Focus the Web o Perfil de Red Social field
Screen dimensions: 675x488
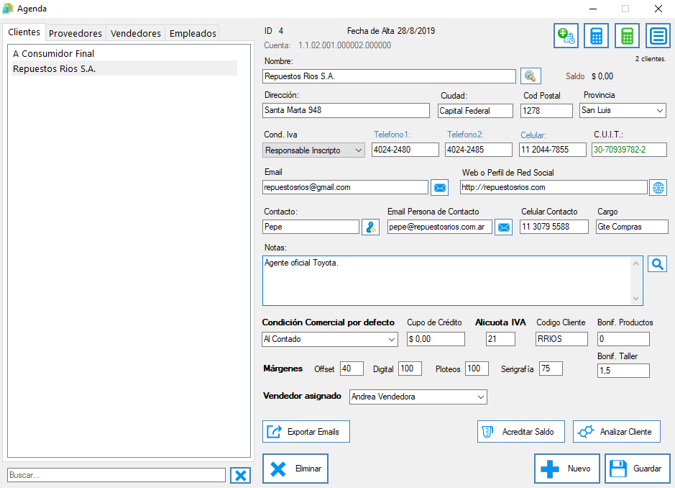(x=554, y=188)
